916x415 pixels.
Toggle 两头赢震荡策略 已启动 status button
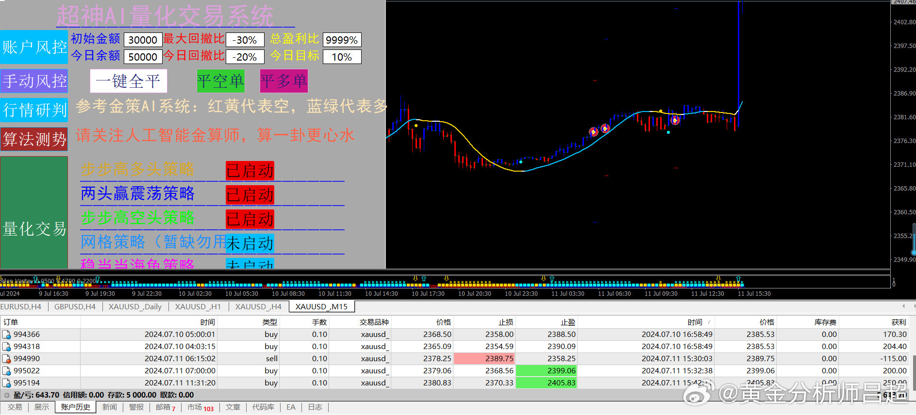tap(250, 195)
